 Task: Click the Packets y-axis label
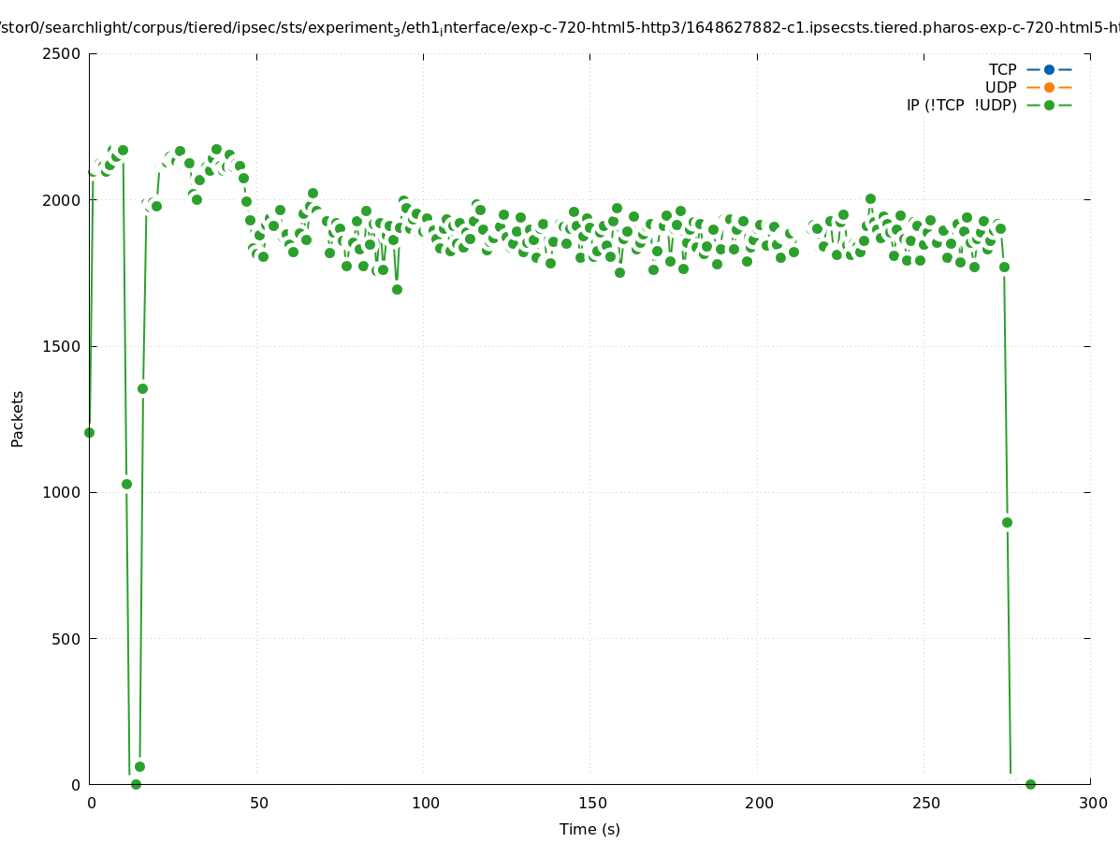click(x=18, y=418)
